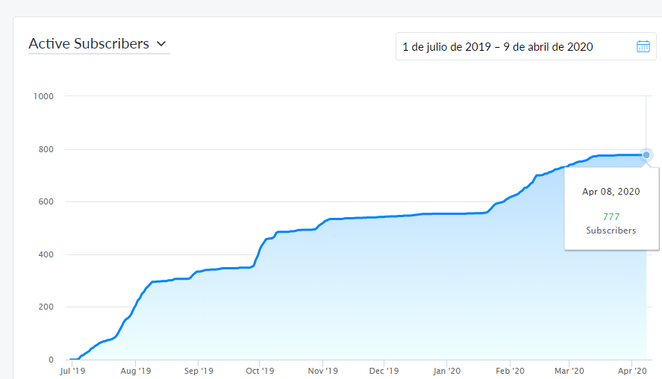This screenshot has width=662, height=379.
Task: Click the 200 y-axis label
Action: [x=46, y=307]
